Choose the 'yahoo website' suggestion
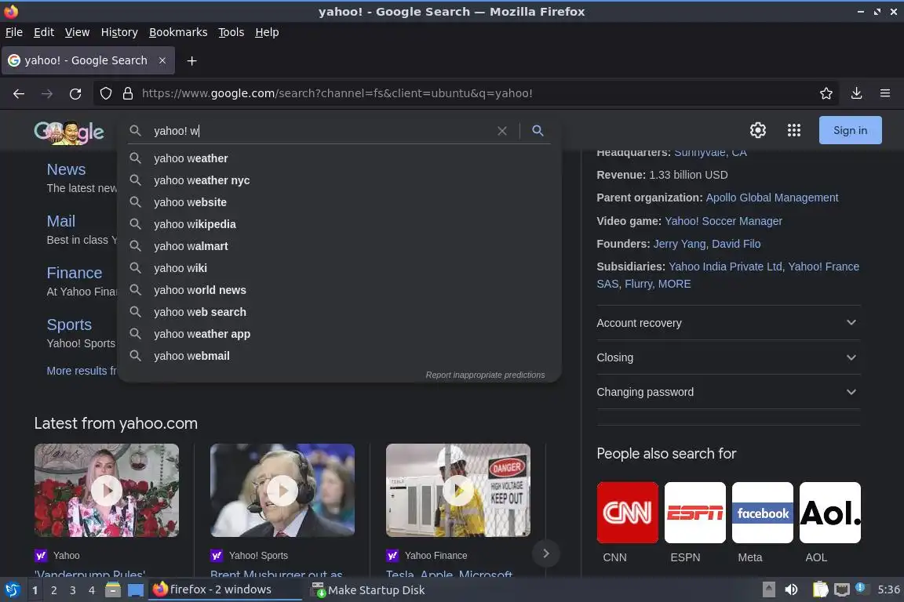904x602 pixels. coord(339,202)
